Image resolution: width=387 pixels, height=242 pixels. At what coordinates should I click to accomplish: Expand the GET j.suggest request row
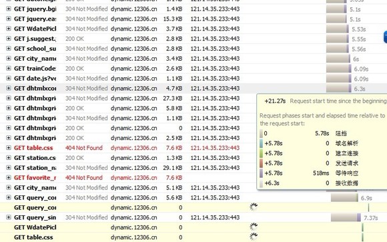point(9,39)
